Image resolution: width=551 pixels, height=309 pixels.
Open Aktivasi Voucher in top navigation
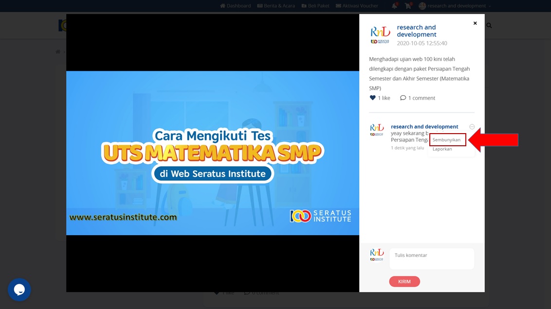[x=357, y=6]
